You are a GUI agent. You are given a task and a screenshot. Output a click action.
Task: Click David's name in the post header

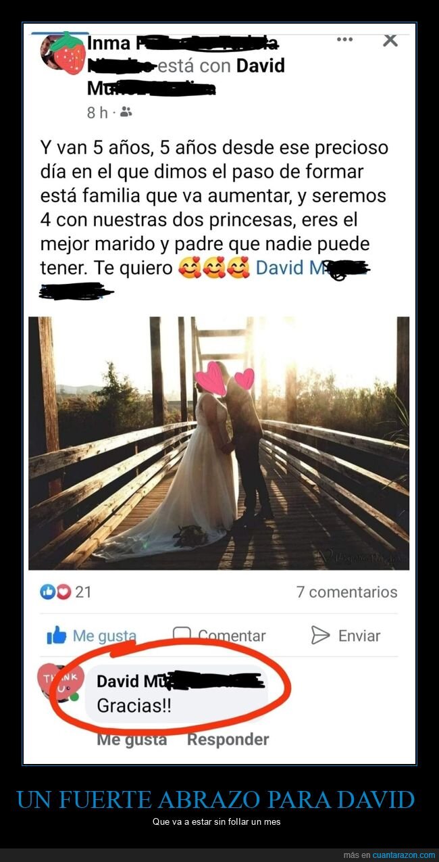point(259,66)
